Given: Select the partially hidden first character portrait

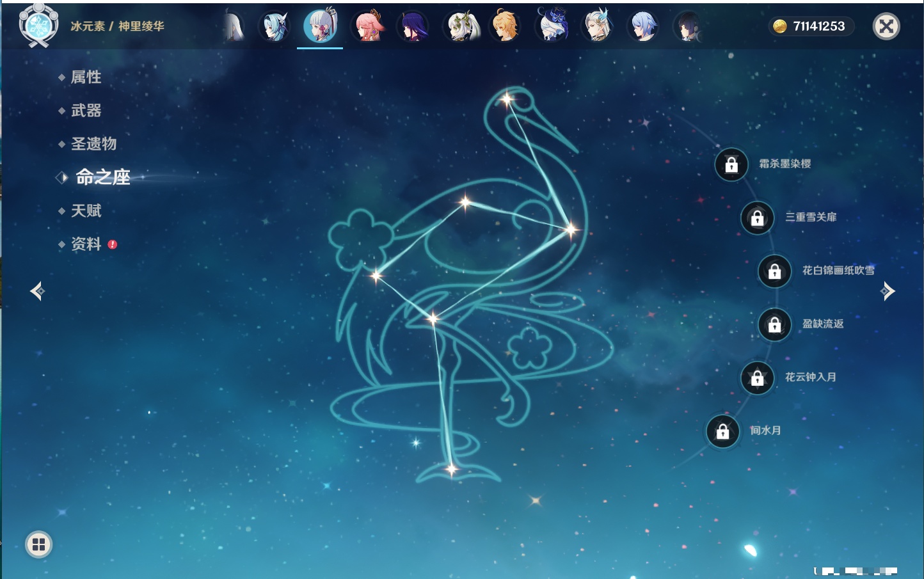Looking at the screenshot, I should [234, 26].
